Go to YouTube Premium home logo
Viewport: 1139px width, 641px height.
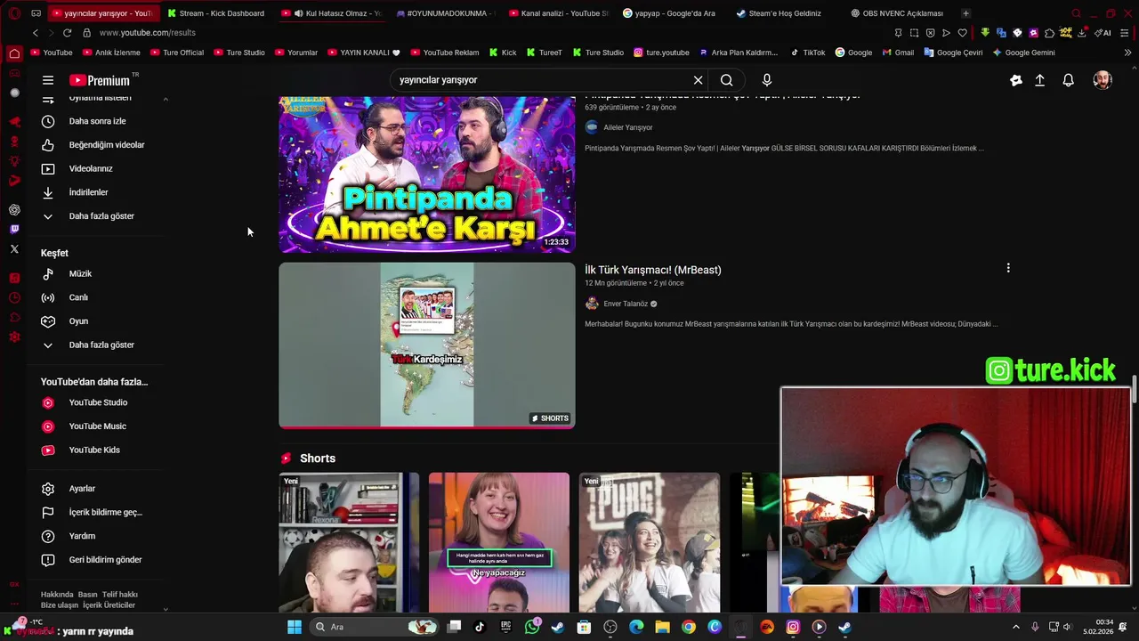pyautogui.click(x=100, y=80)
